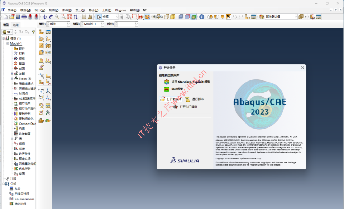
Task: Click the Query information icon
Action: pyautogui.click(x=202, y=17)
